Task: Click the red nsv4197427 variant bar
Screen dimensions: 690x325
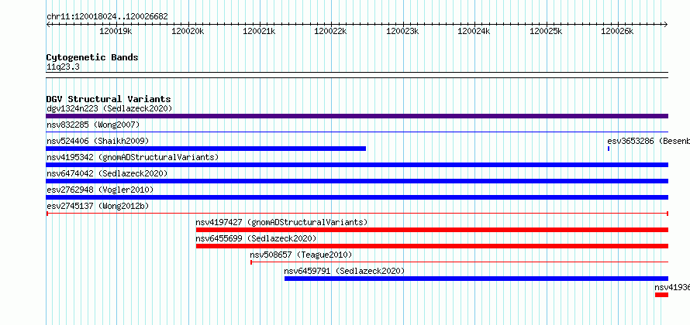Action: [432, 230]
